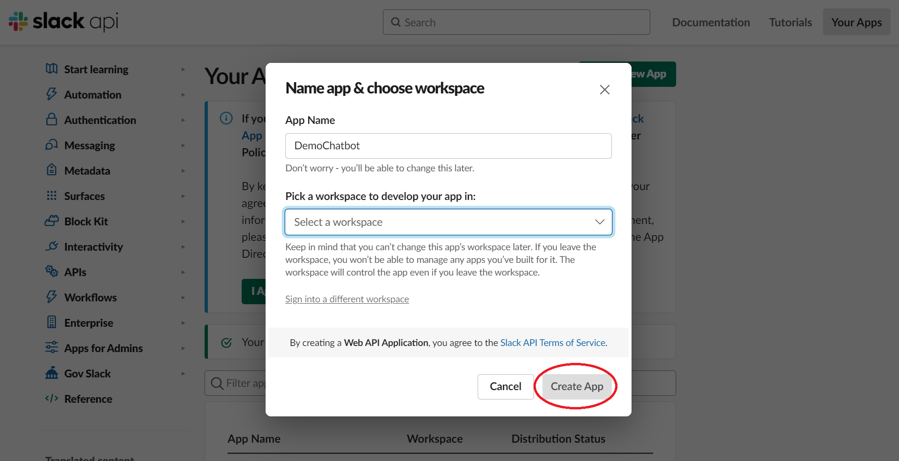Click the Enterprise building icon
Image resolution: width=899 pixels, height=461 pixels.
[52, 323]
